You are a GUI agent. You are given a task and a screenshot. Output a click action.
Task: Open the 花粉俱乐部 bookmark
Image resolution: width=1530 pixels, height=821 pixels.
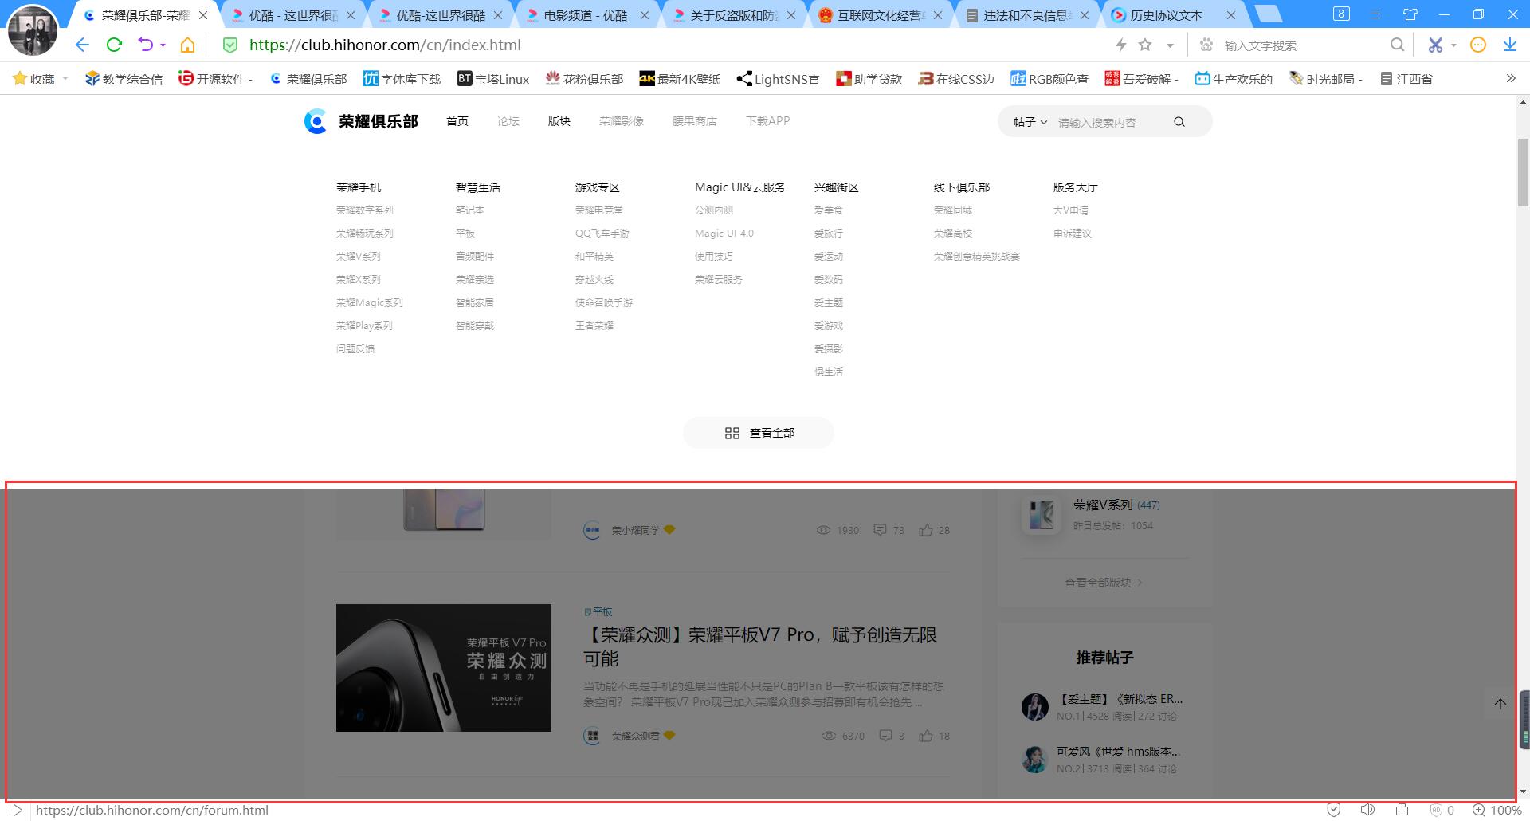(585, 79)
